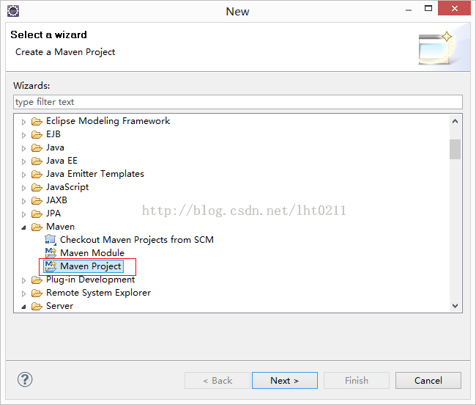
Task: Click the Maven folder icon
Action: [37, 227]
